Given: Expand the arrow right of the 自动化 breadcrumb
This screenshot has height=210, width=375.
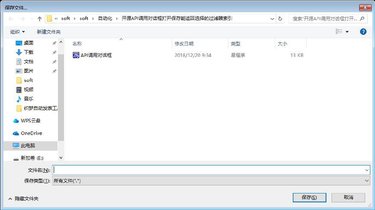Looking at the screenshot, I should pyautogui.click(x=117, y=19).
